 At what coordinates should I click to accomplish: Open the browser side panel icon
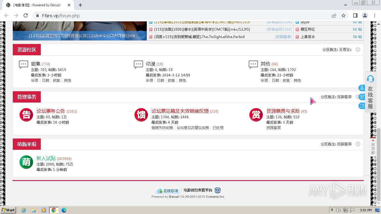355,15
